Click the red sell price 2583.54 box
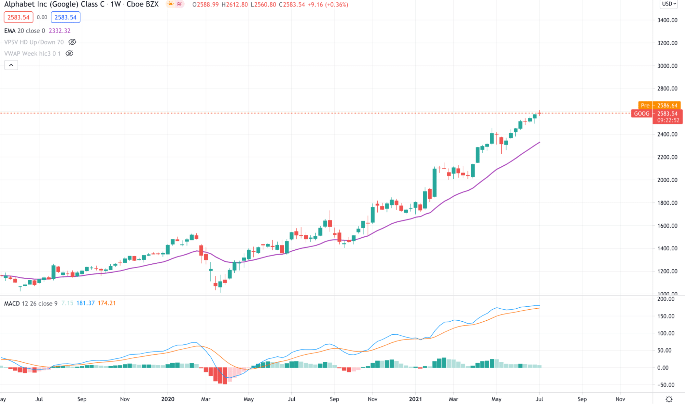 (19, 17)
